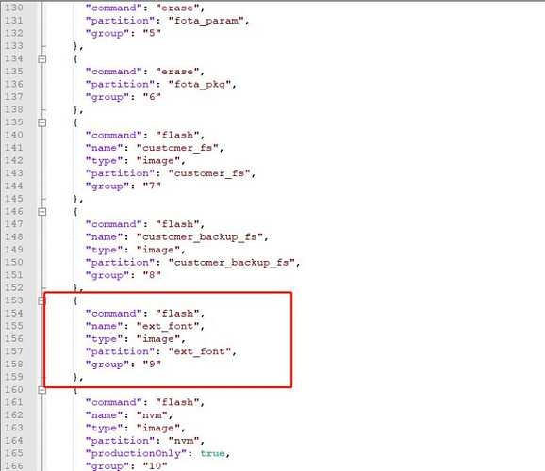545x471 pixels.
Task: Click the "customer_fs" name value on line 141
Action: [177, 148]
